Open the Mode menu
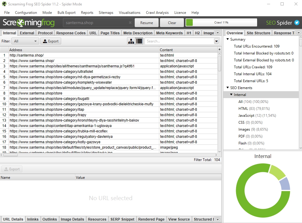The image size is (302, 223). coord(47,13)
